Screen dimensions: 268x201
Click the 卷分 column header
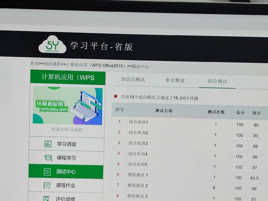240,113
